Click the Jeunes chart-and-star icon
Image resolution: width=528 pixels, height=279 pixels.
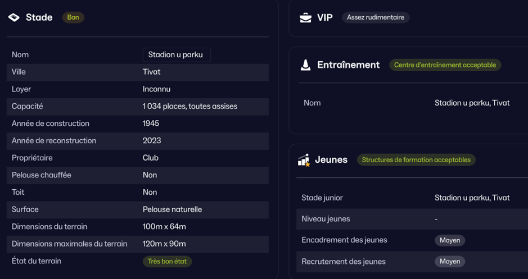click(304, 160)
